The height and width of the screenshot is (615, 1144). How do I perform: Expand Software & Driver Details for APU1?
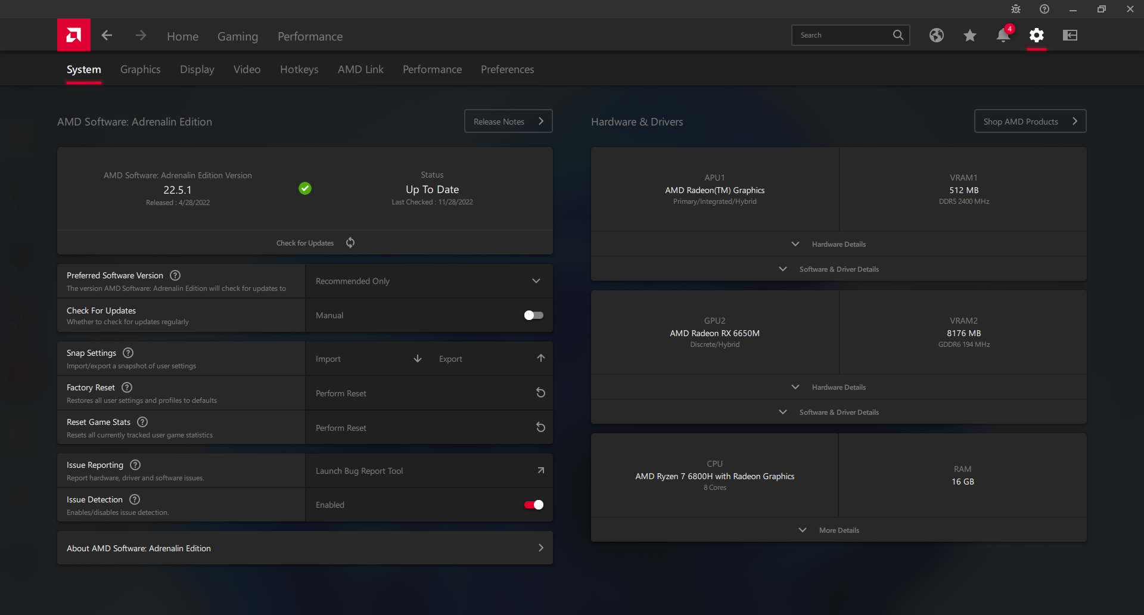tap(839, 269)
